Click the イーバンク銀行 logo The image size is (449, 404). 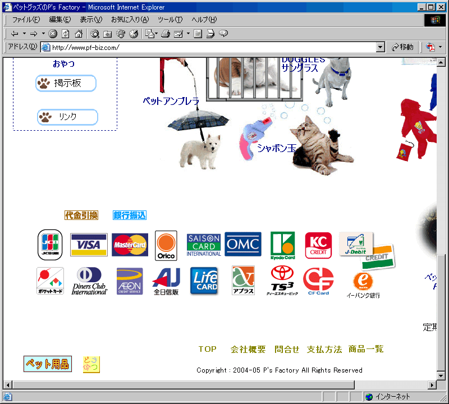point(363,285)
